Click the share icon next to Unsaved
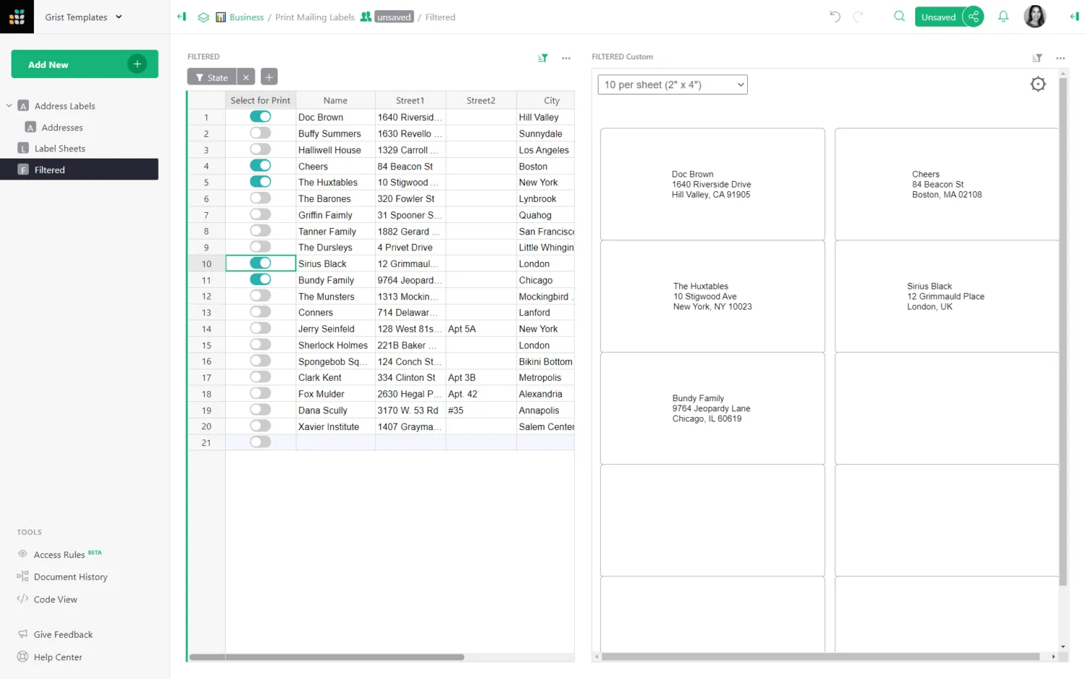Image resolution: width=1086 pixels, height=679 pixels. point(973,16)
